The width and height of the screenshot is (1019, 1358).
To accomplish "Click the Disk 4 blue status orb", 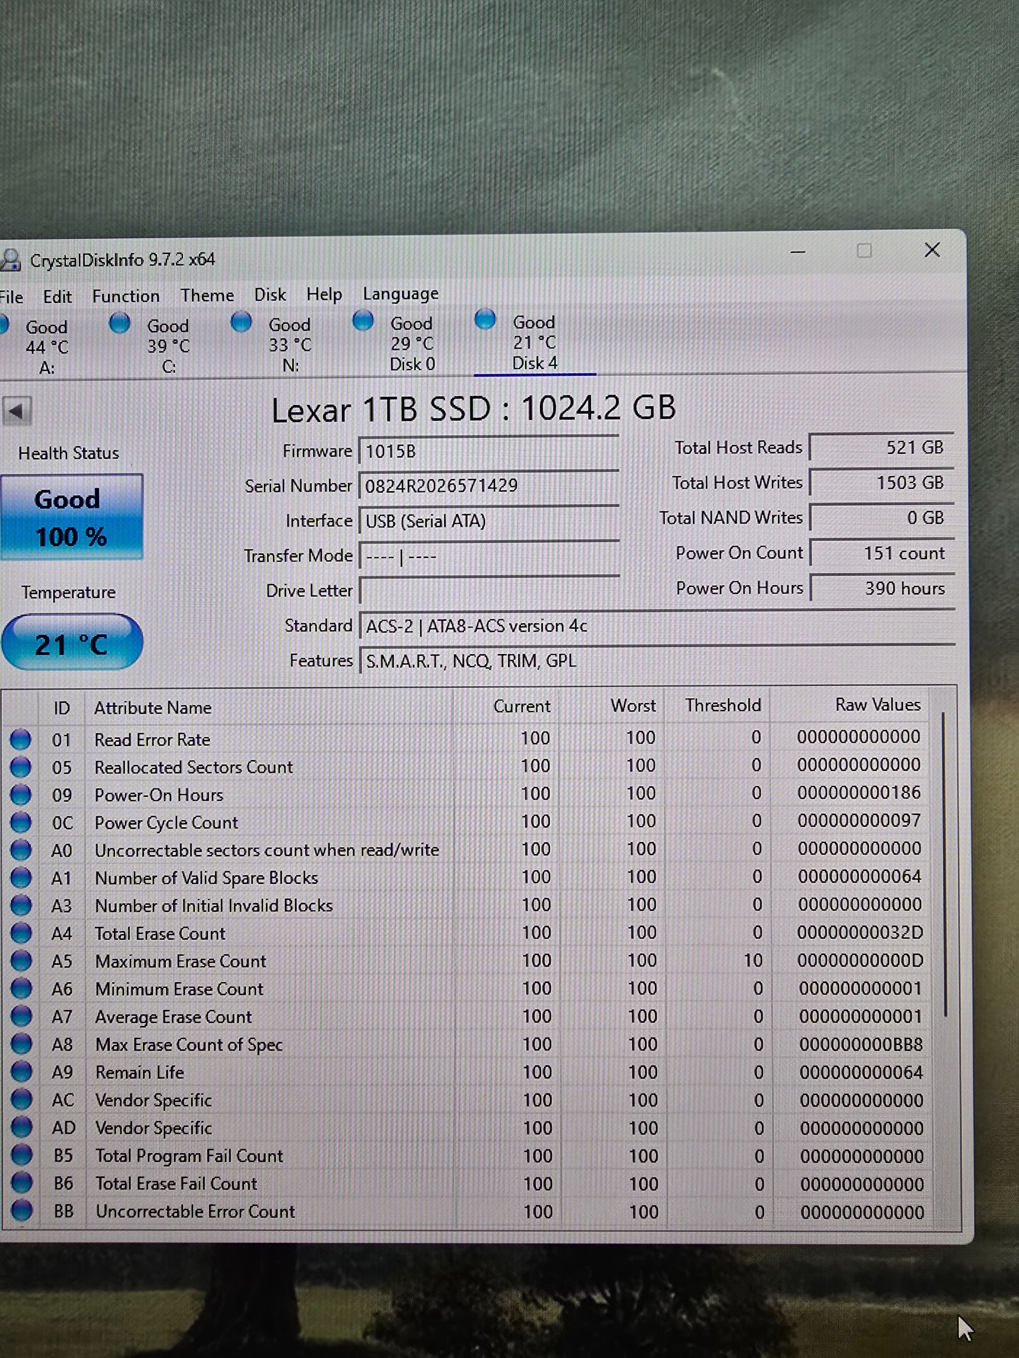I will click(485, 319).
